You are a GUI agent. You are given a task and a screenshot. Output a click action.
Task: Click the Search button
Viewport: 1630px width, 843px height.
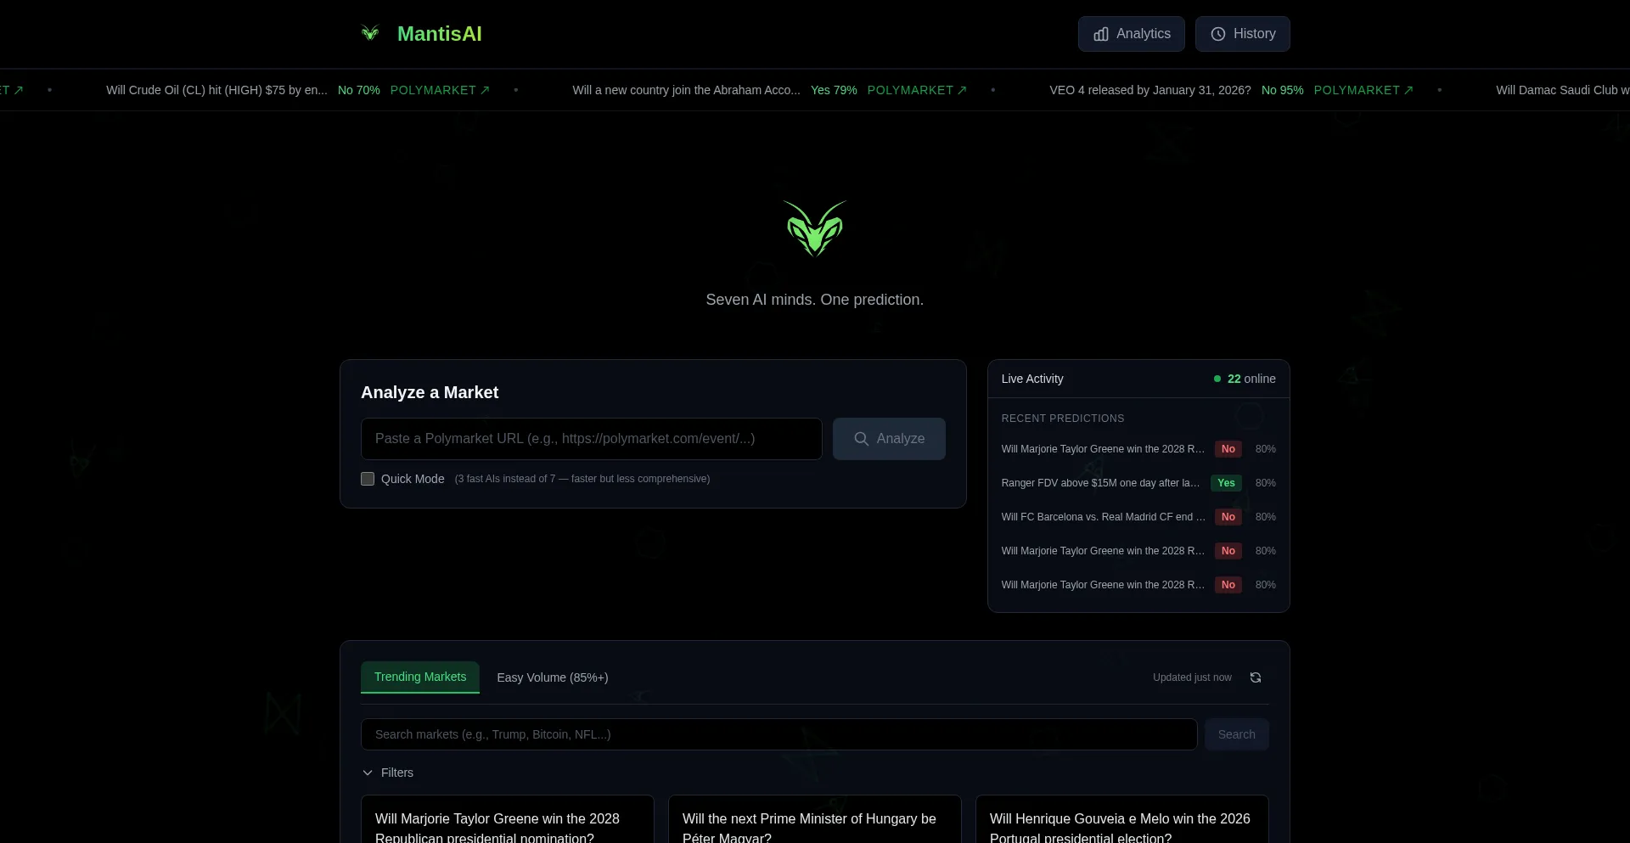(1236, 734)
